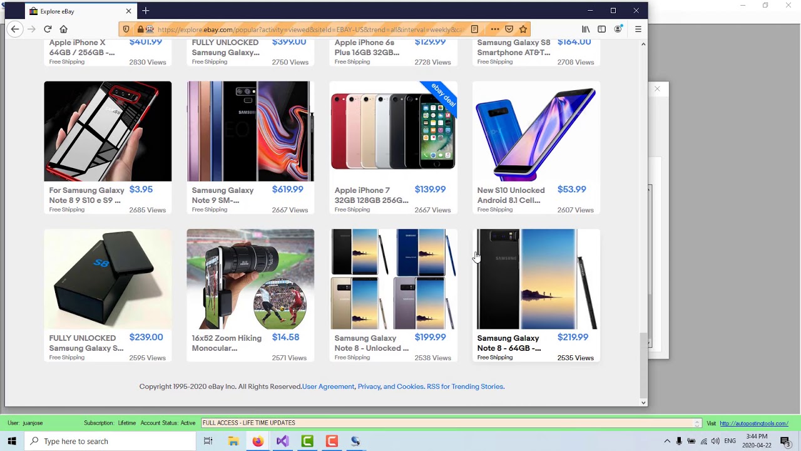Click 'FULLY UNLOCKED Samsung Galaxy S...' $239.00 title

[86, 343]
